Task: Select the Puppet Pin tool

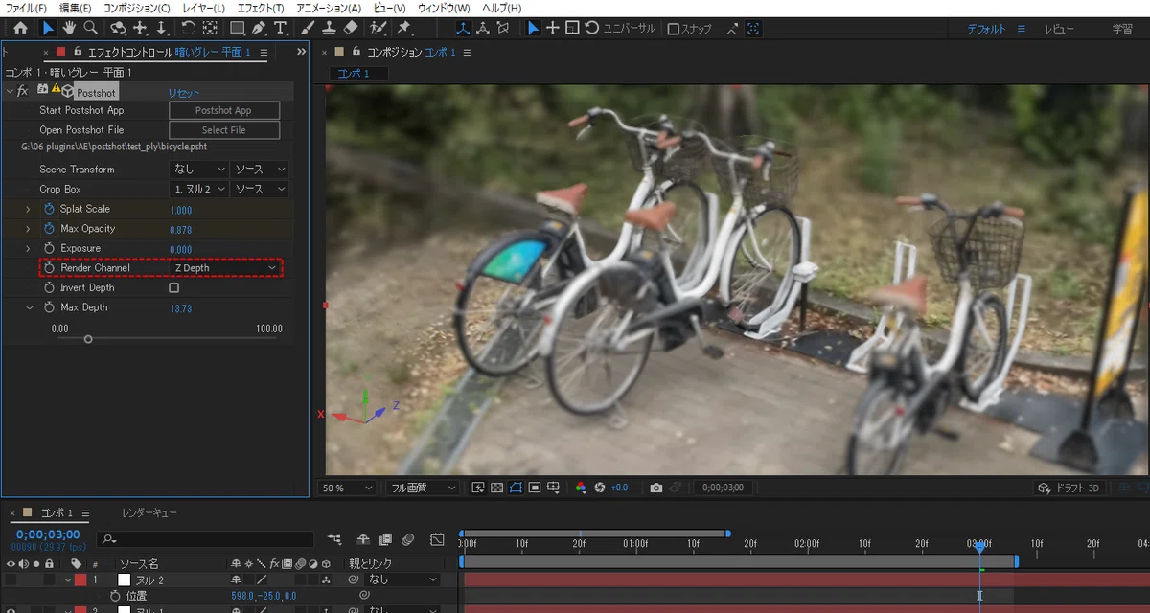Action: pyautogui.click(x=403, y=28)
